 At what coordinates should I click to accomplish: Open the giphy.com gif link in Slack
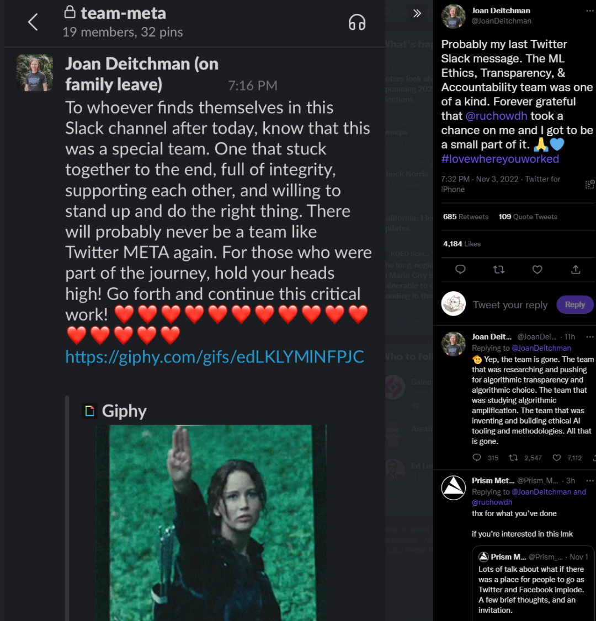tap(214, 357)
